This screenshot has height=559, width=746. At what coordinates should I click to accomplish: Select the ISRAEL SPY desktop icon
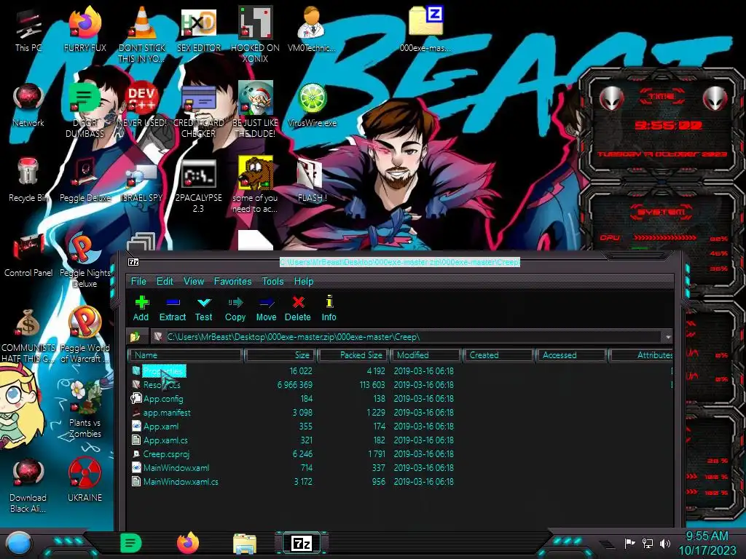tap(142, 180)
